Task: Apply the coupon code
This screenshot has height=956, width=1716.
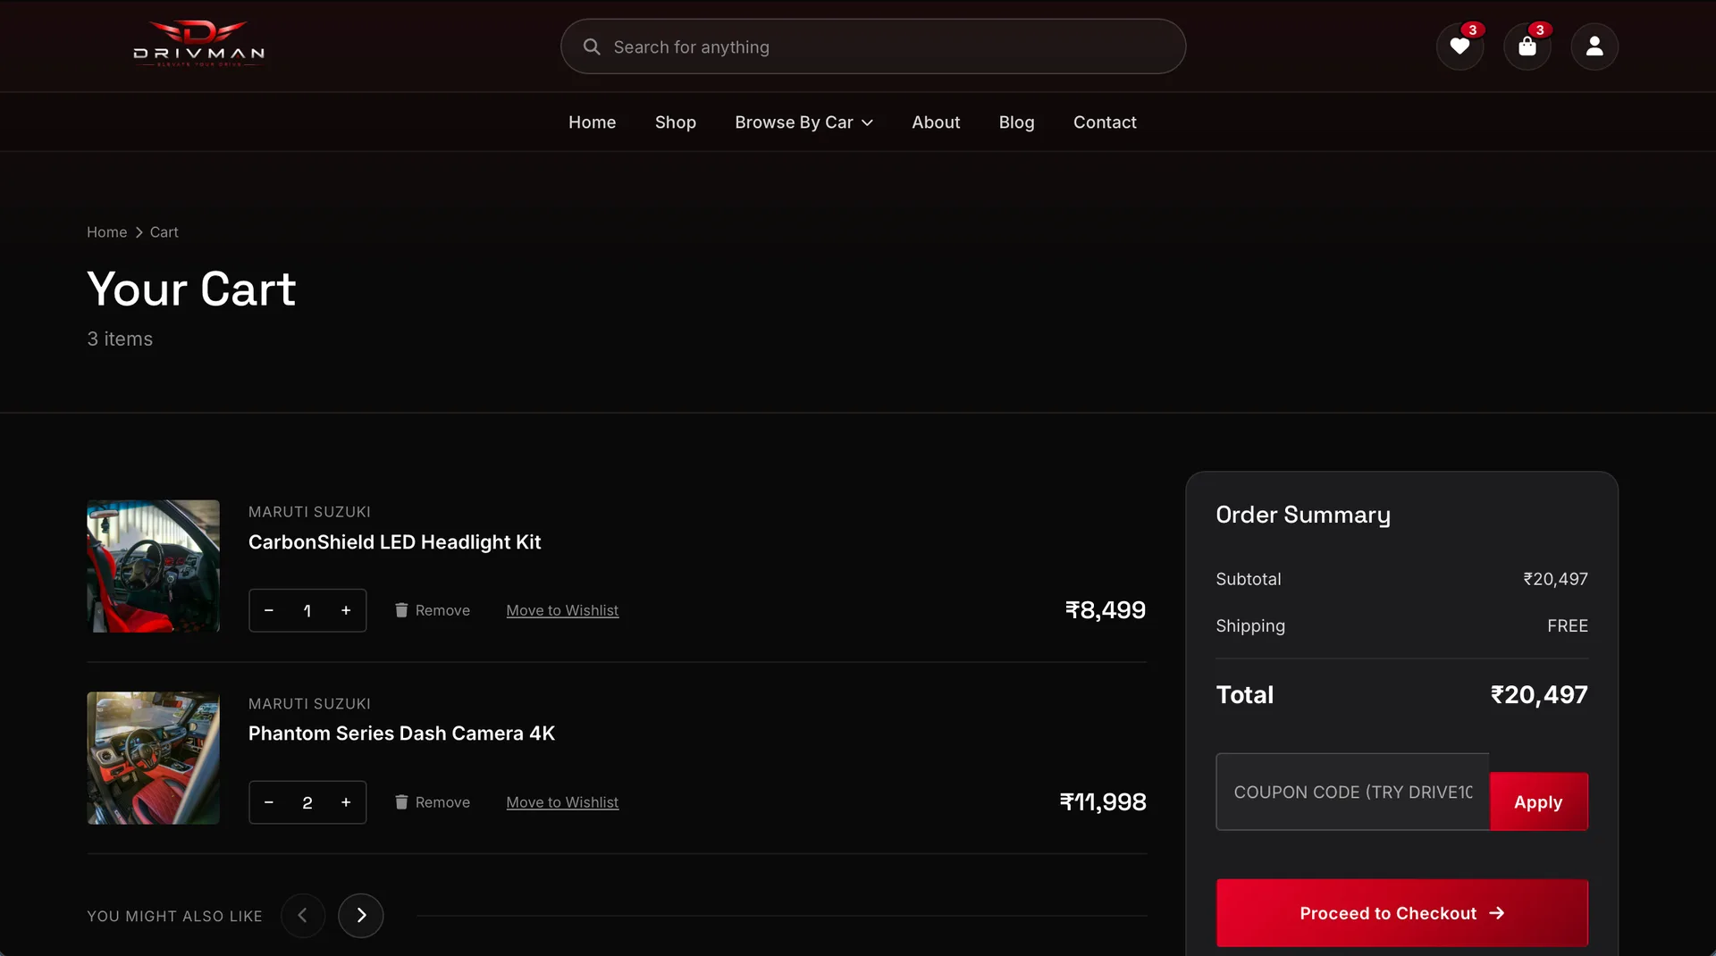Action: pyautogui.click(x=1538, y=802)
